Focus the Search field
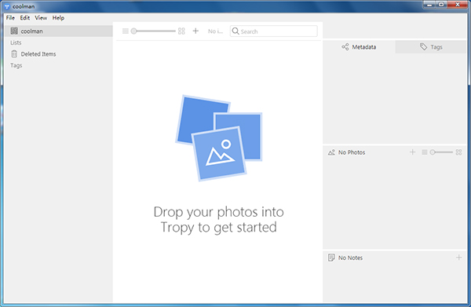Screen dimensions: 471x307 coord(274,31)
